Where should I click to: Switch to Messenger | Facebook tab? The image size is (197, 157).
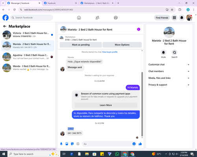pyautogui.click(x=23, y=3)
